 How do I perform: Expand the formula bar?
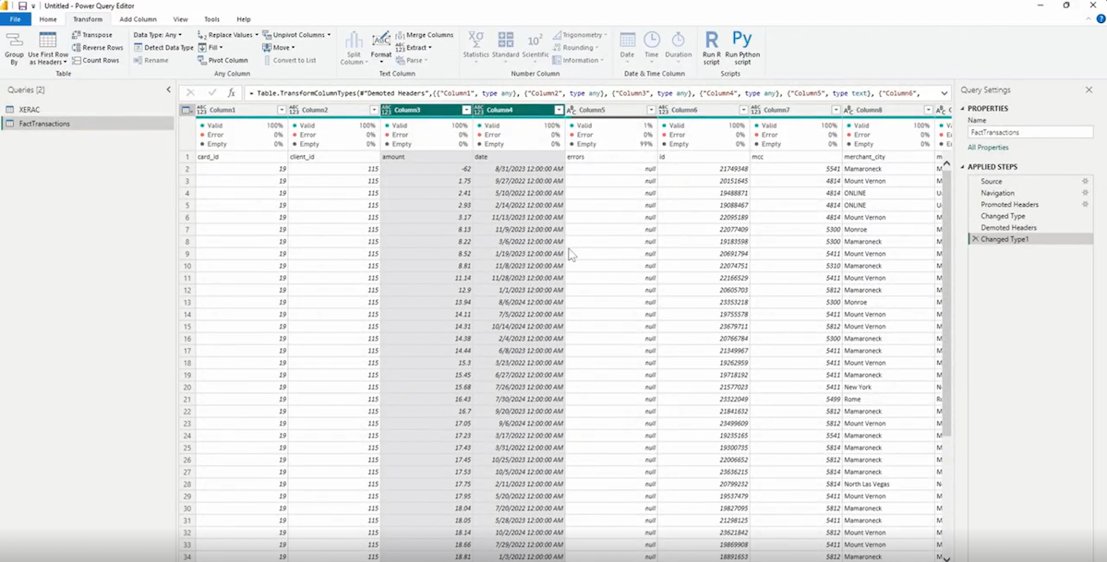coord(944,92)
